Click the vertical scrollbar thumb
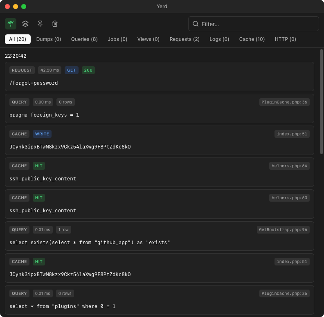Image resolution: width=324 pixels, height=317 pixels. click(321, 102)
